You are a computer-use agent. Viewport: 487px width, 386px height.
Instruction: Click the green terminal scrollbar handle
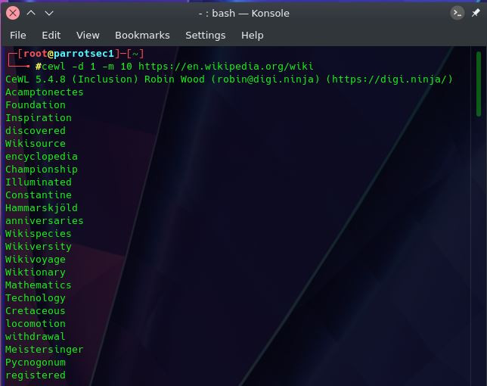coord(478,84)
